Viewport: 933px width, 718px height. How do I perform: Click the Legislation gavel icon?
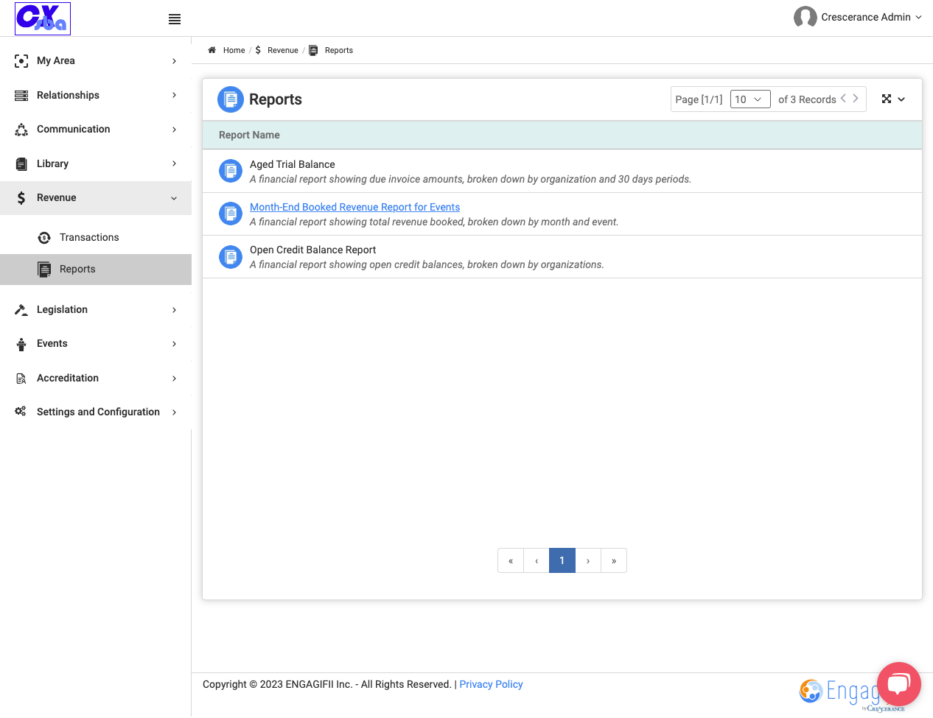pyautogui.click(x=21, y=310)
